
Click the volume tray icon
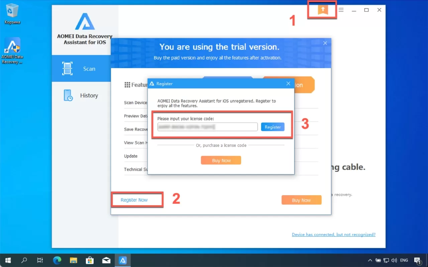tap(394, 260)
